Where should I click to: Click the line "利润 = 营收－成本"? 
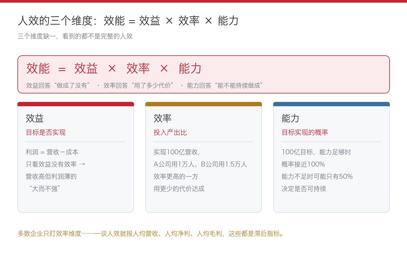pyautogui.click(x=52, y=152)
